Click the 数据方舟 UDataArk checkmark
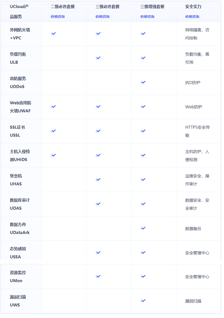 [x=143, y=228]
